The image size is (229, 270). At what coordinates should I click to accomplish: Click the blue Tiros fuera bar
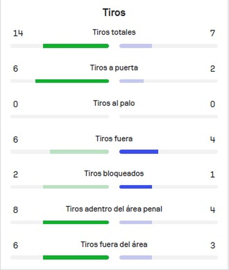pyautogui.click(x=139, y=152)
